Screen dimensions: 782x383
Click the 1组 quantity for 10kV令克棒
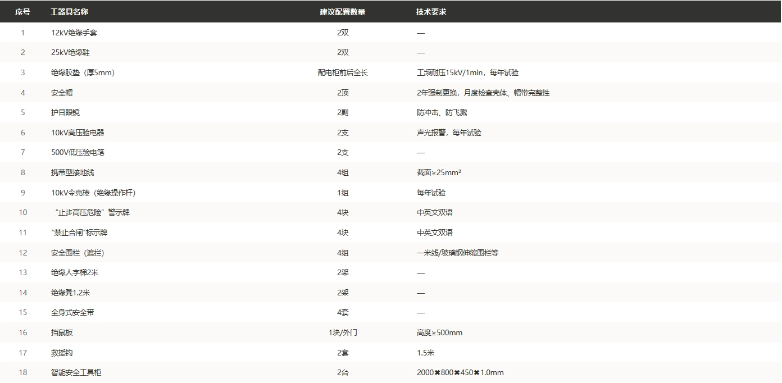(343, 193)
